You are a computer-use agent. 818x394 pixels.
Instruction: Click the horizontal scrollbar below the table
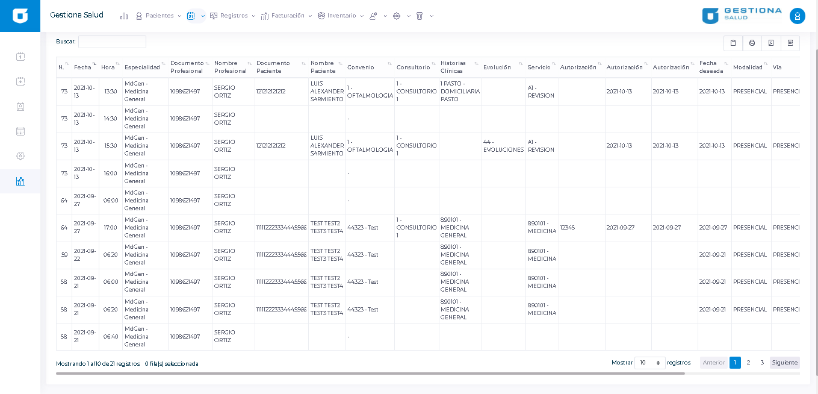[x=370, y=374]
